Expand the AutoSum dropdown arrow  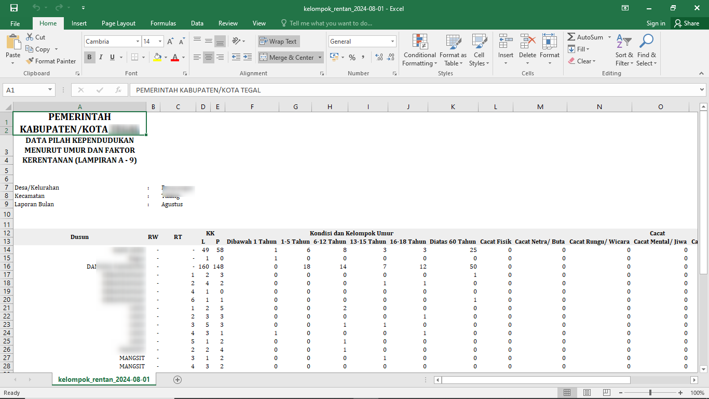pos(609,37)
